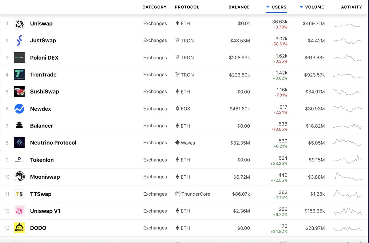Click the PROTOCOL column header
Image resolution: width=369 pixels, height=243 pixels.
187,7
